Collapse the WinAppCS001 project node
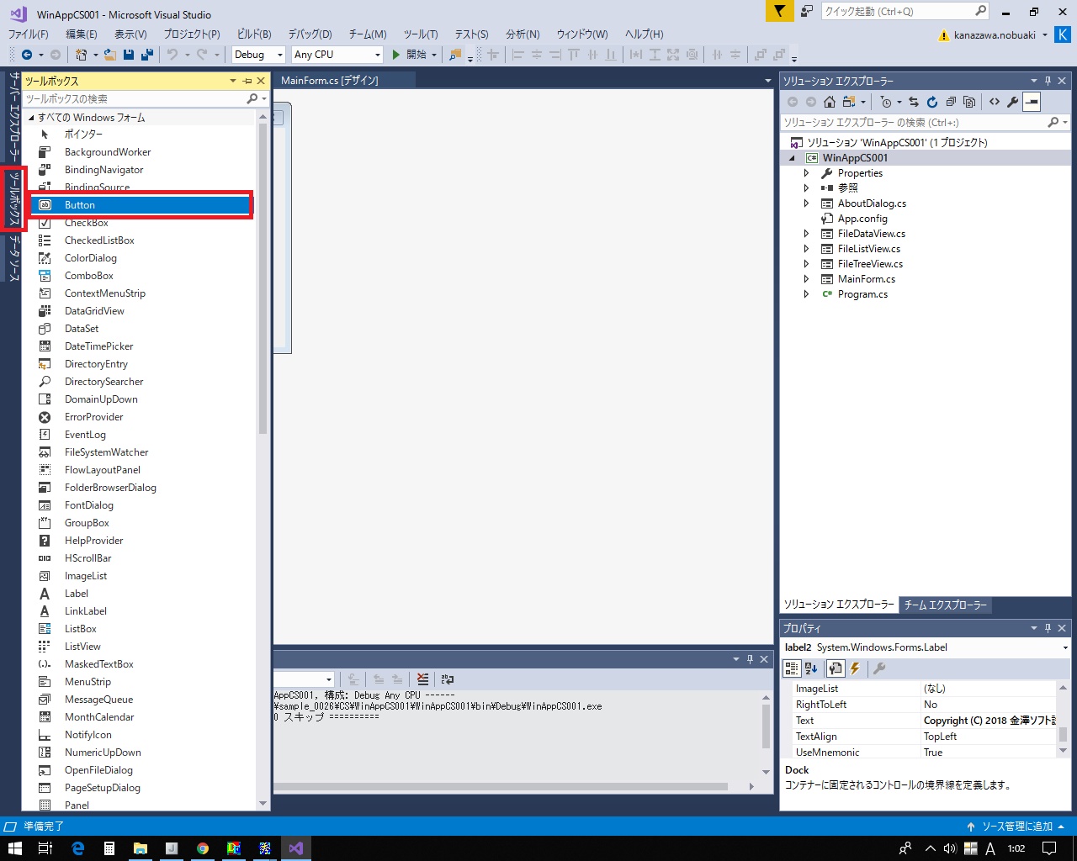 (x=792, y=158)
